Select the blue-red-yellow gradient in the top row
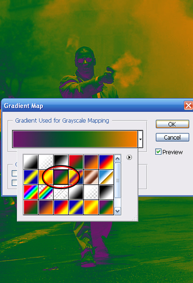 [106, 162]
